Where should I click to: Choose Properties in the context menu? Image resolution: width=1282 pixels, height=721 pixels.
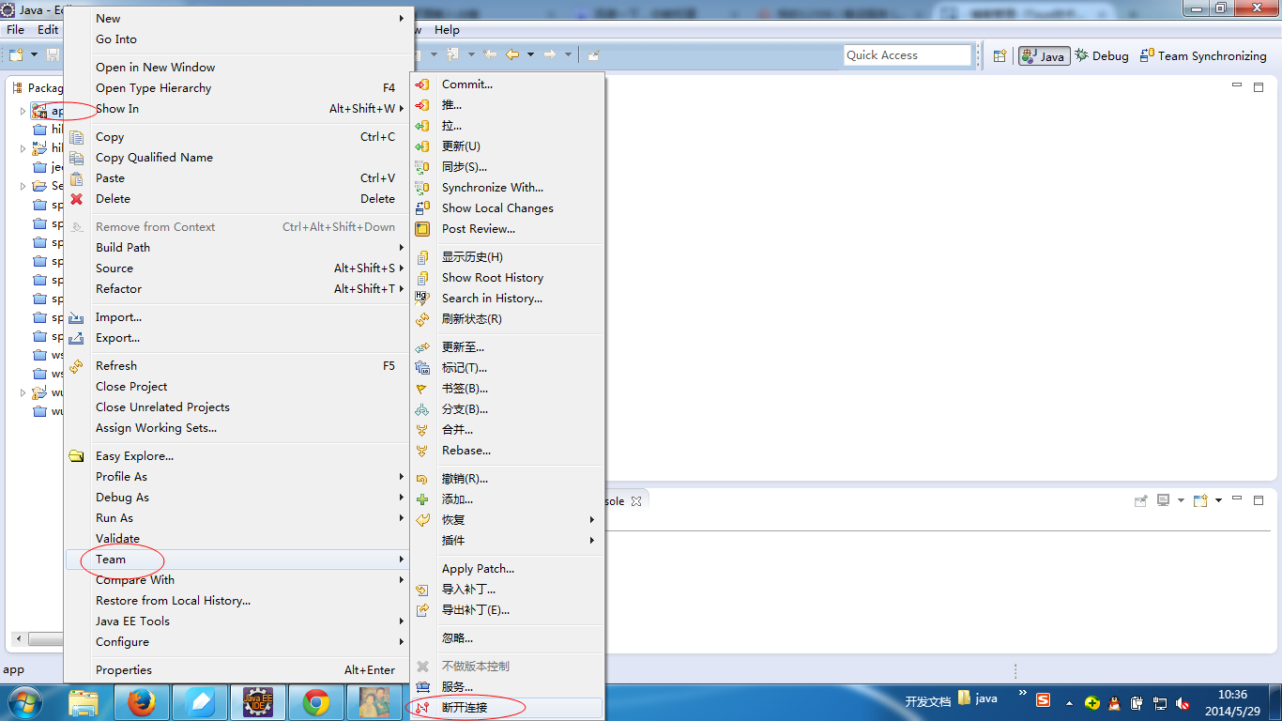click(124, 670)
